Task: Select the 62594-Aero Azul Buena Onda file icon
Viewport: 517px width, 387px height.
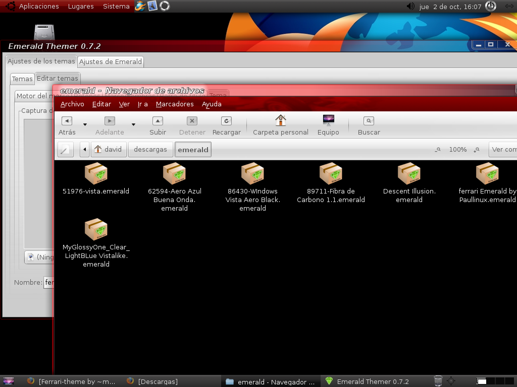Action: 174,173
